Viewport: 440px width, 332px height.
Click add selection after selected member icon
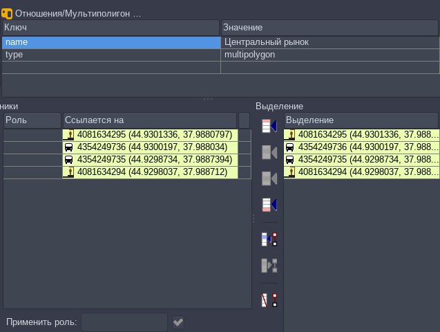tap(269, 178)
